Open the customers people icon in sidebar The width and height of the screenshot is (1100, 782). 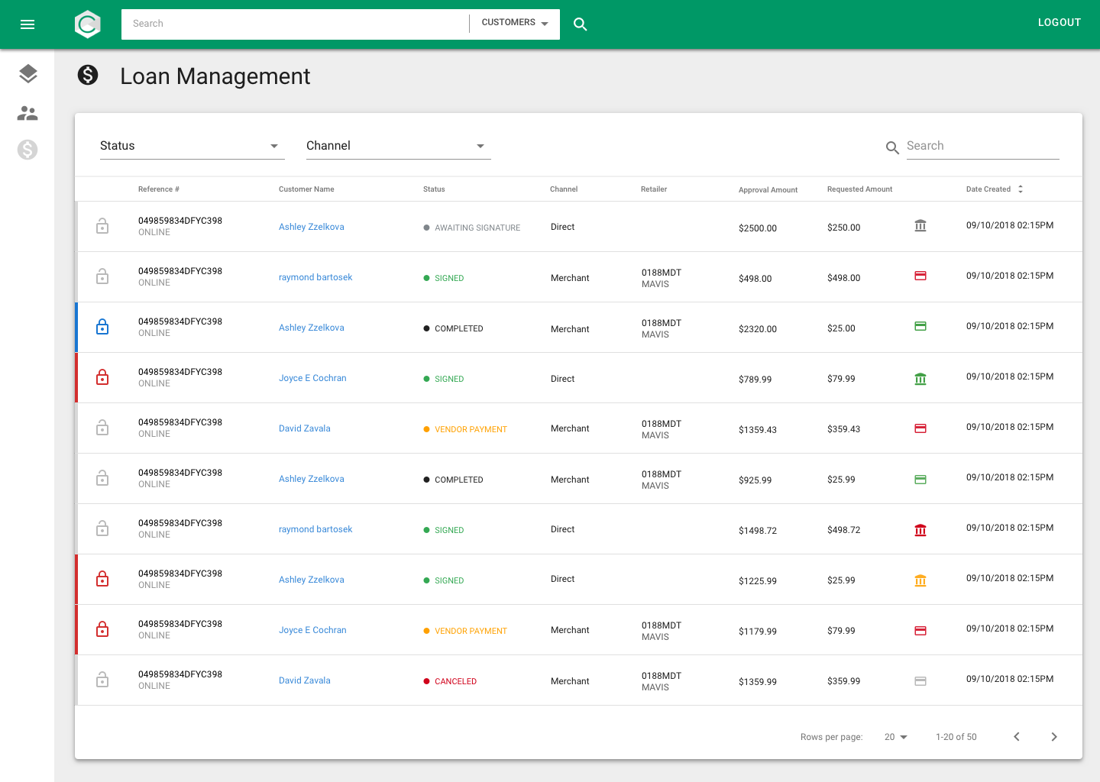pos(27,113)
